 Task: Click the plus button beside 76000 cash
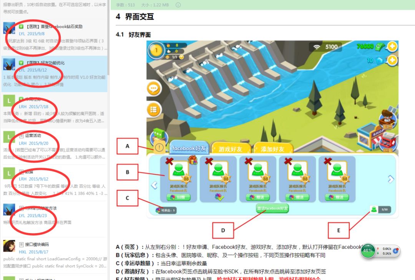pos(392,46)
